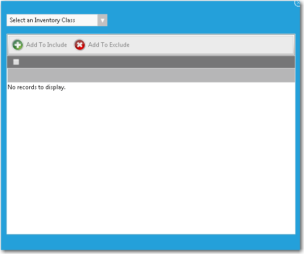The image size is (304, 254).
Task: Click the light gray filter row below header
Action: tap(151, 75)
